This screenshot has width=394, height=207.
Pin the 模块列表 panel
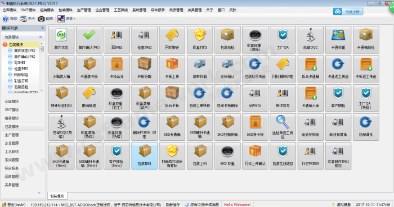(x=42, y=28)
